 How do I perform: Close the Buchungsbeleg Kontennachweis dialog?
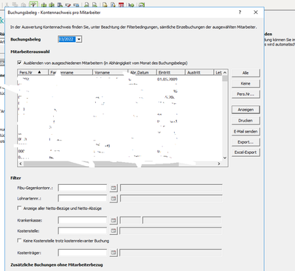pos(256,13)
